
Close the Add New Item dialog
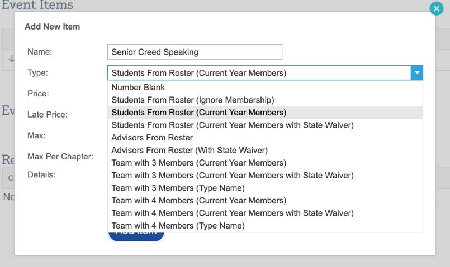click(x=437, y=8)
